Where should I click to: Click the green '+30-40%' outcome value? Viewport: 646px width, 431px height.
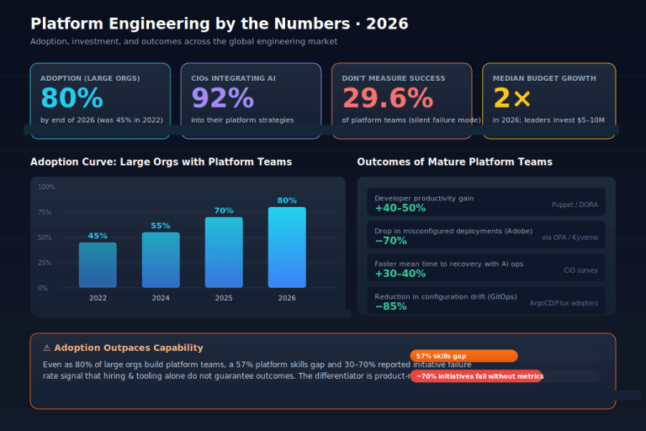400,274
